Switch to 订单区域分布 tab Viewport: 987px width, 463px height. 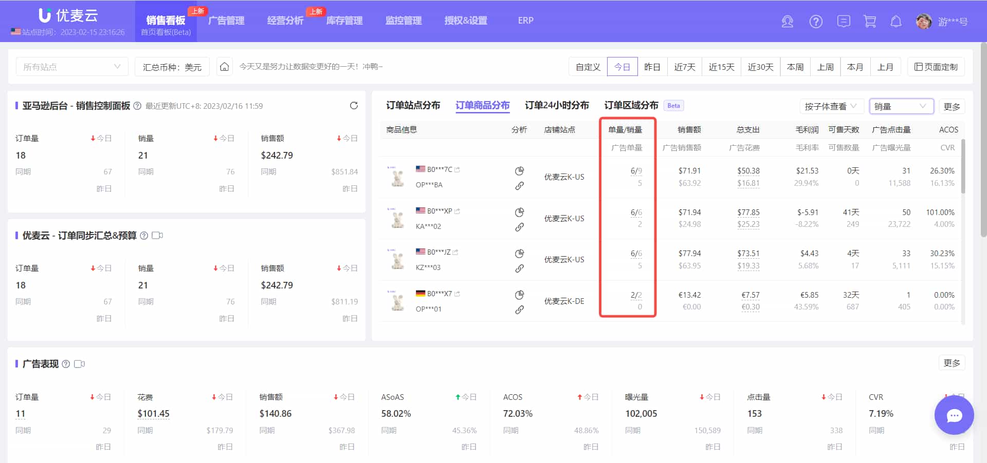pyautogui.click(x=631, y=105)
